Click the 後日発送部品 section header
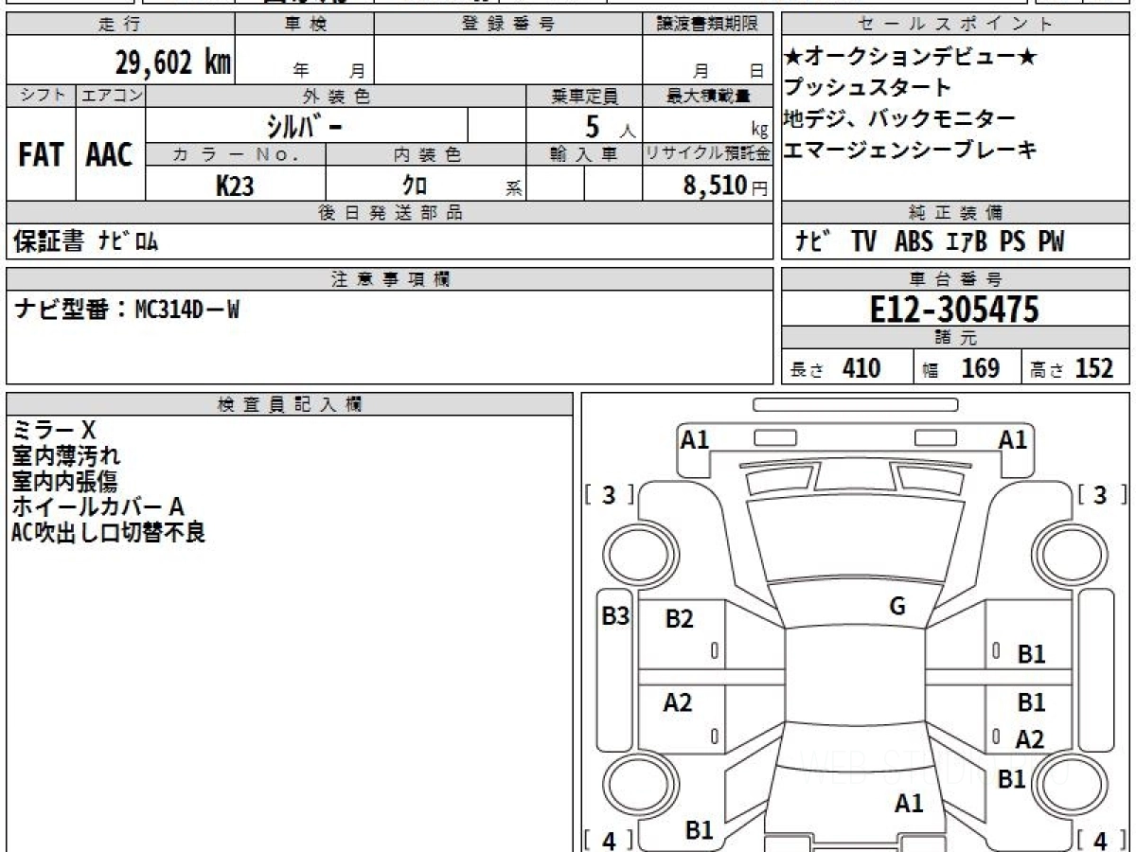Screen dimensions: 1136x852 [389, 213]
